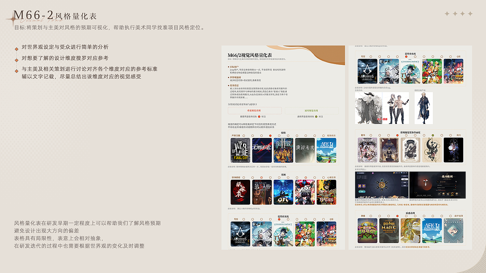Viewport: 486px width, 273px height.
Task: Open the Hades cover thumbnail
Action: [326, 192]
